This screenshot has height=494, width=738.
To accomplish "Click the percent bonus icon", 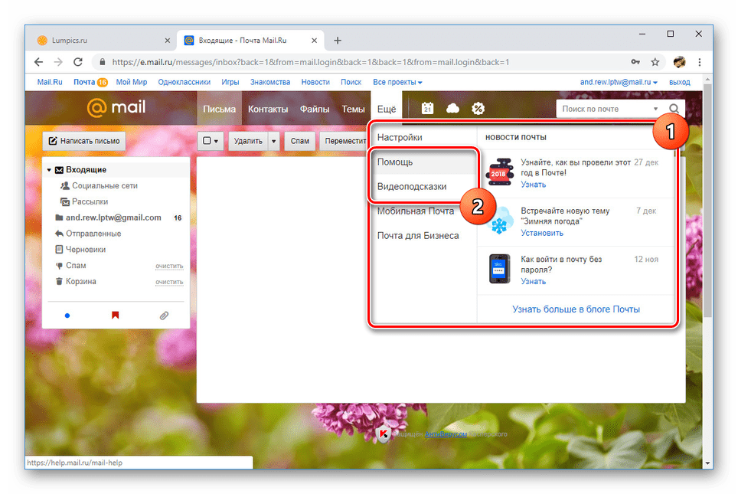I will [x=478, y=109].
